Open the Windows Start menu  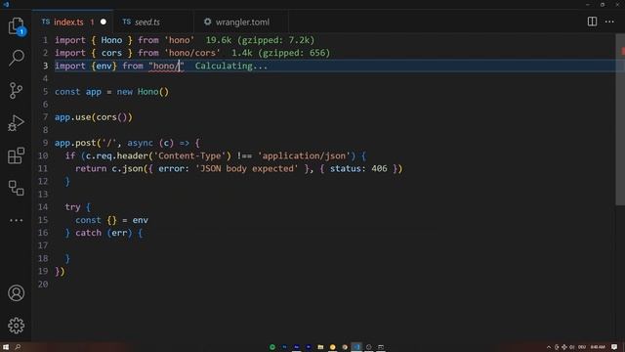pyautogui.click(x=6, y=347)
